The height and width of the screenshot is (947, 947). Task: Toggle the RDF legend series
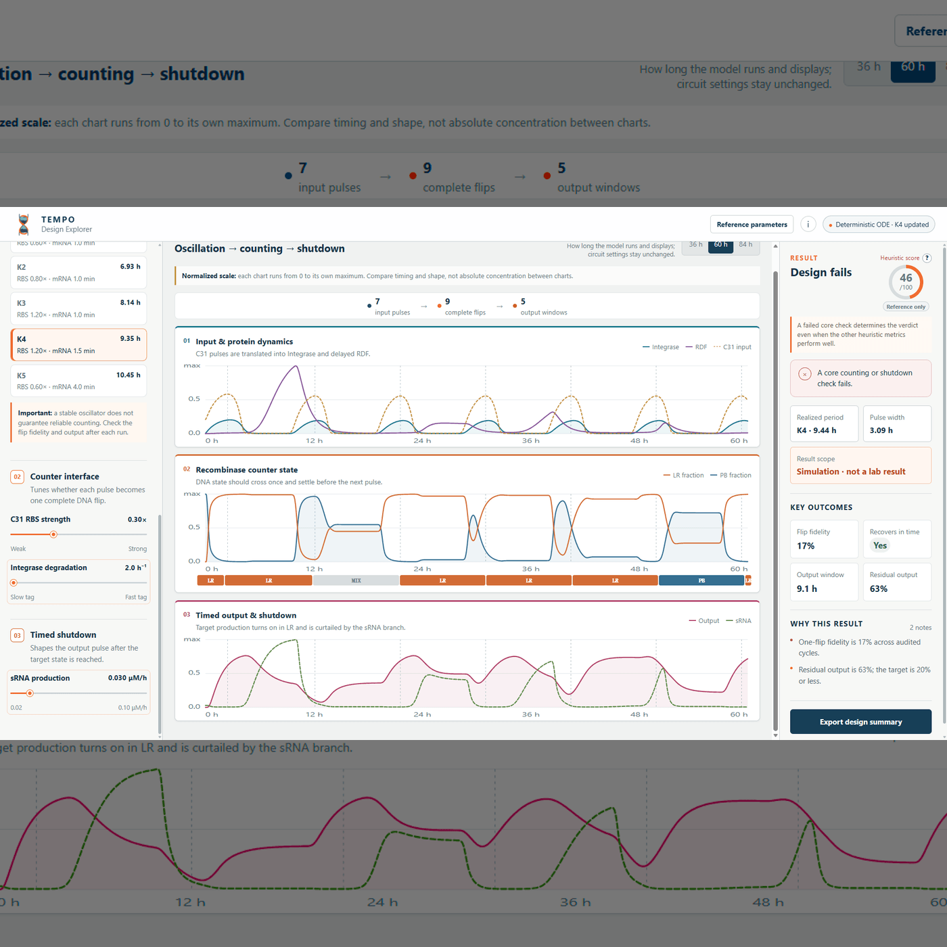(696, 347)
